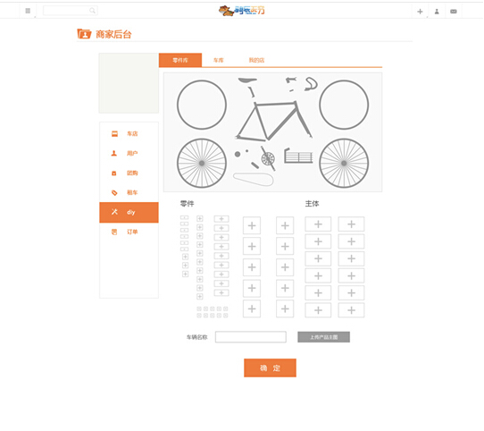Click the bicycle saddle part in the diagram

point(247,80)
